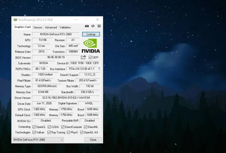The width and height of the screenshot is (226, 153).
Task: Toggle the DirectCompute checkbox
Action: pyautogui.click(x=63, y=127)
